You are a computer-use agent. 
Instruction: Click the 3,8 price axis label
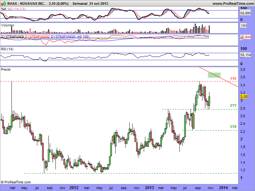243,69
